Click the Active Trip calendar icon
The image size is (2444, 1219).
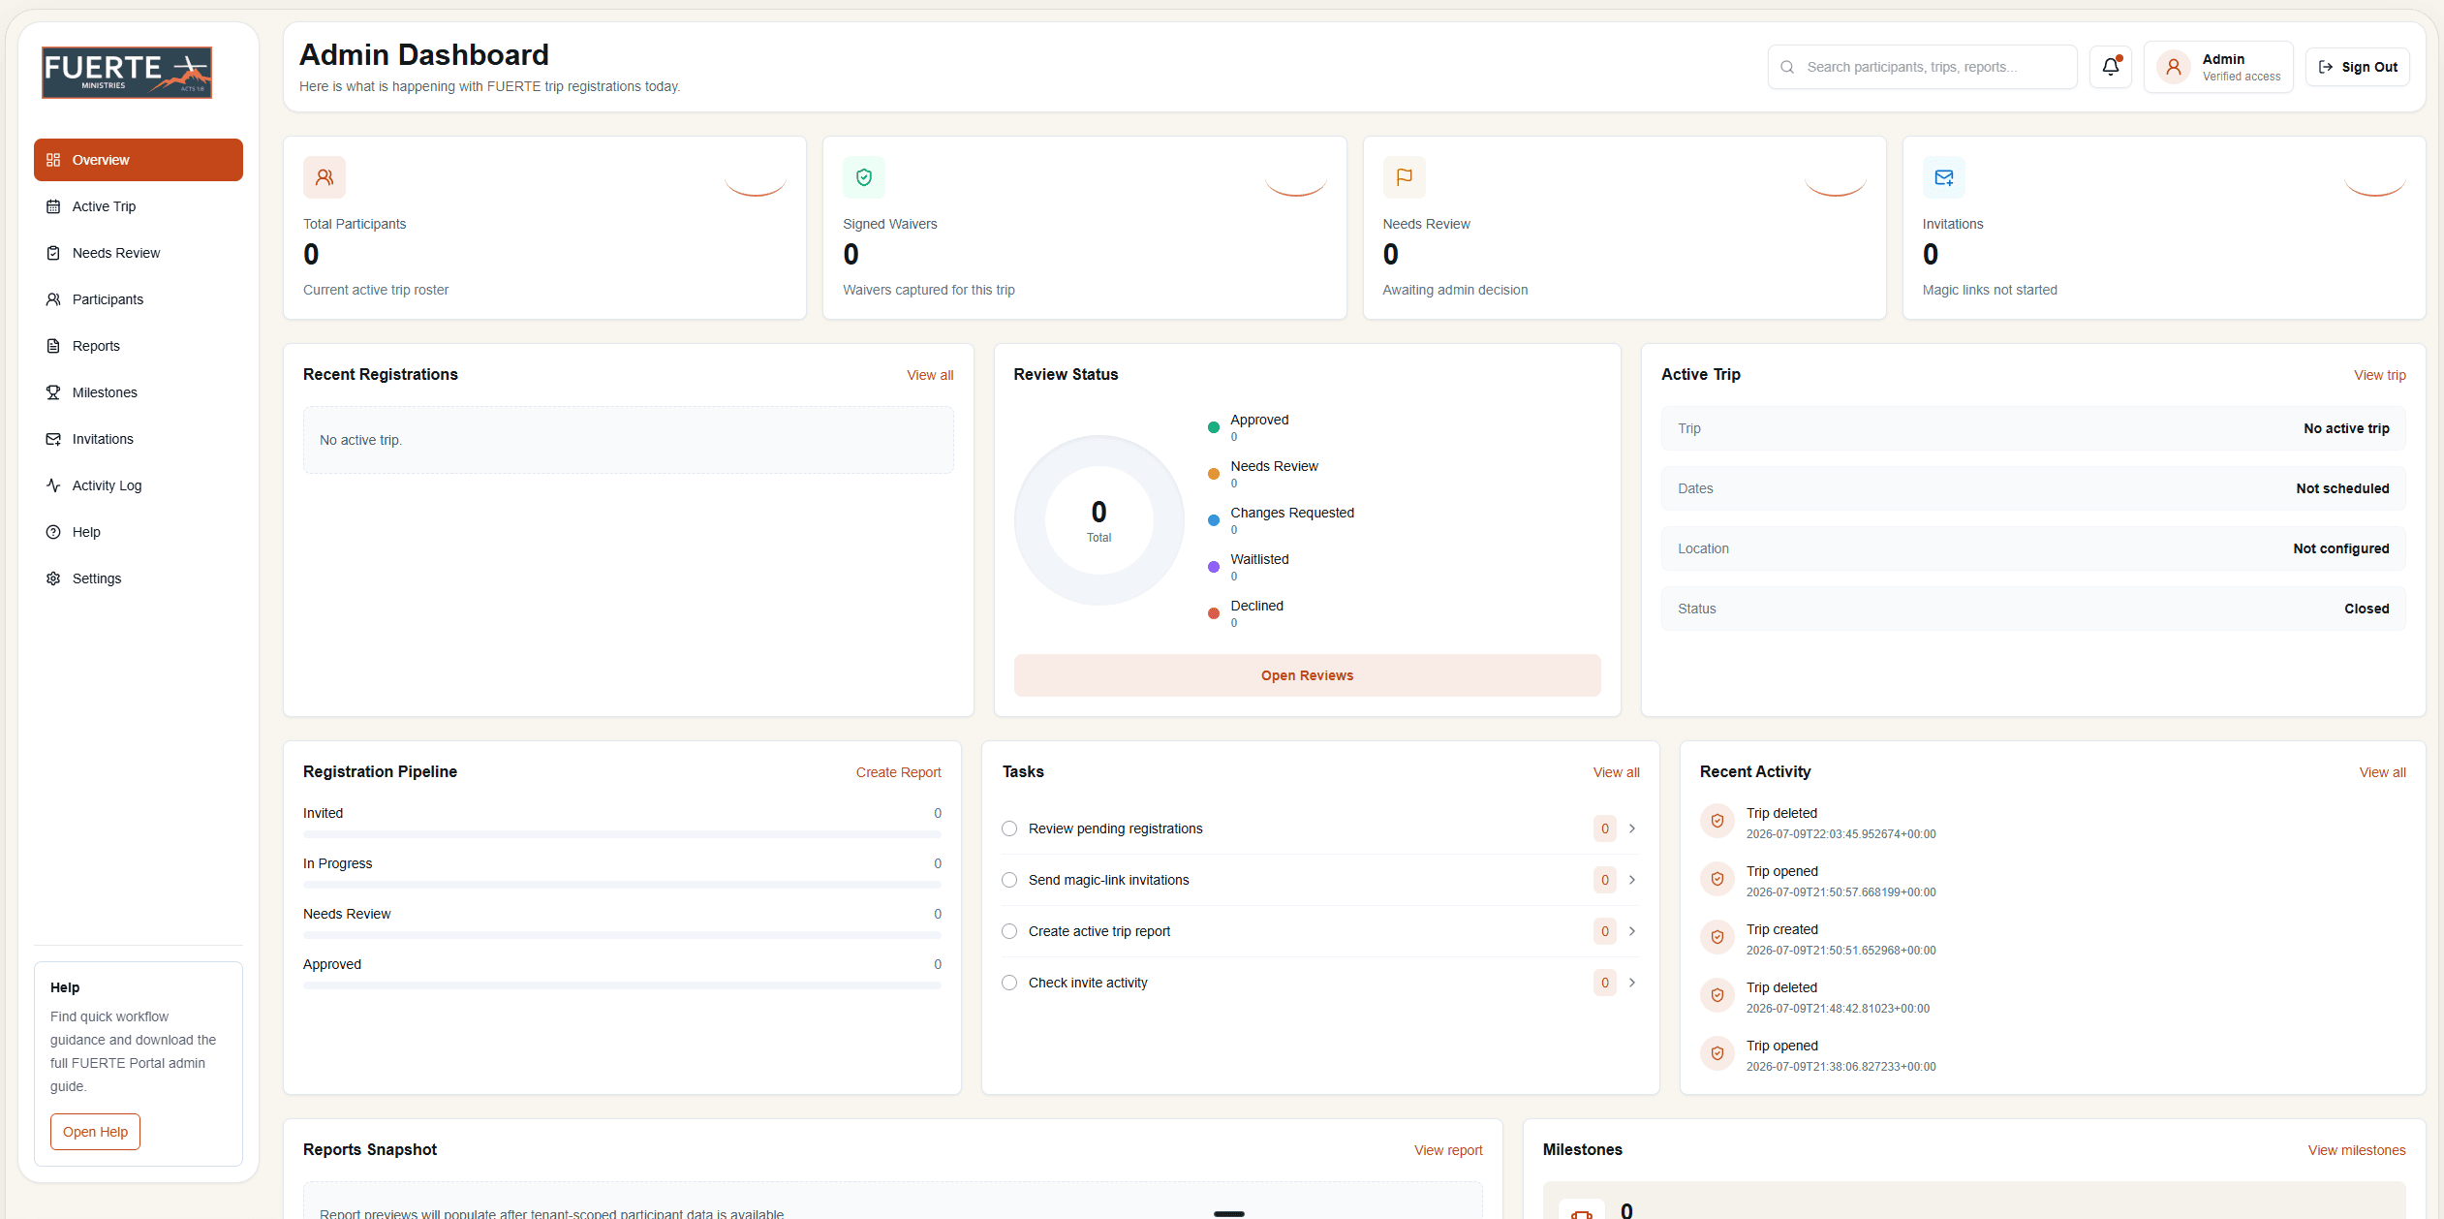(x=53, y=206)
